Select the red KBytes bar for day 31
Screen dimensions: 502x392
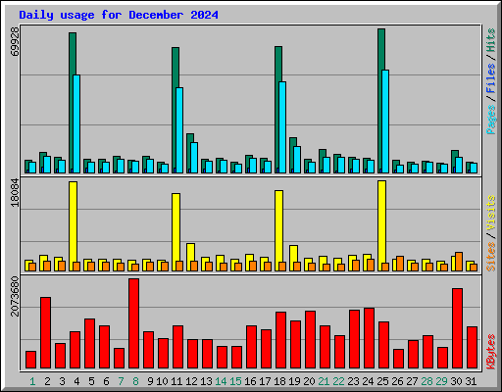point(472,348)
